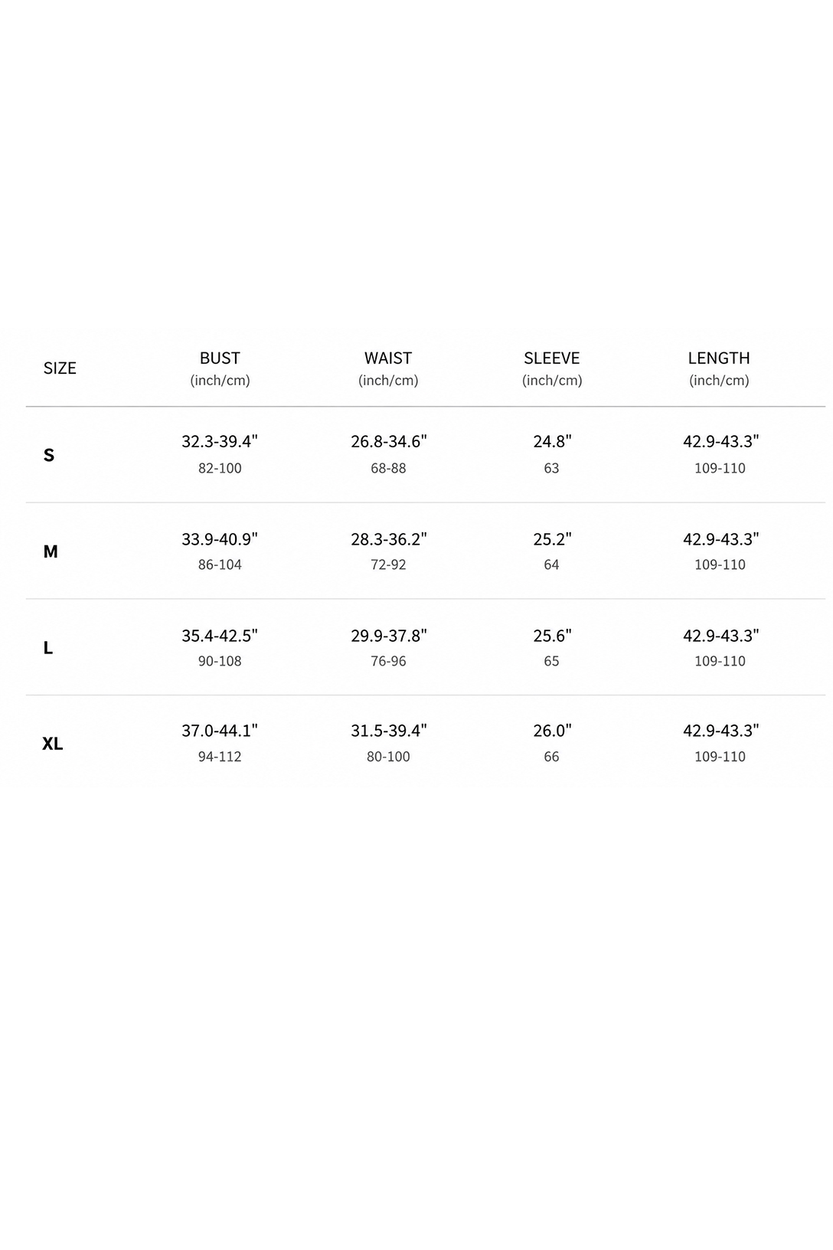The image size is (833, 1250).
Task: Click the SLEEVE column header
Action: coord(552,358)
